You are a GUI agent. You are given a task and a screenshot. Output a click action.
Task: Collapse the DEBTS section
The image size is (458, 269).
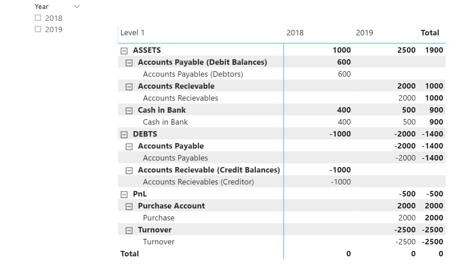click(x=124, y=134)
